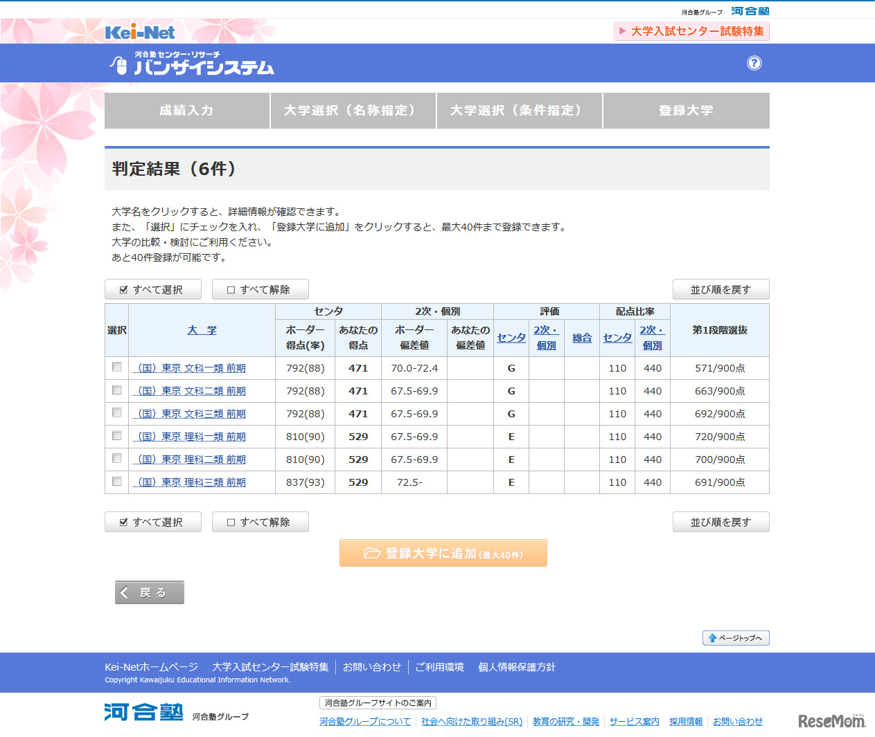The image size is (875, 737).
Task: Open help via the question mark icon
Action: [754, 63]
